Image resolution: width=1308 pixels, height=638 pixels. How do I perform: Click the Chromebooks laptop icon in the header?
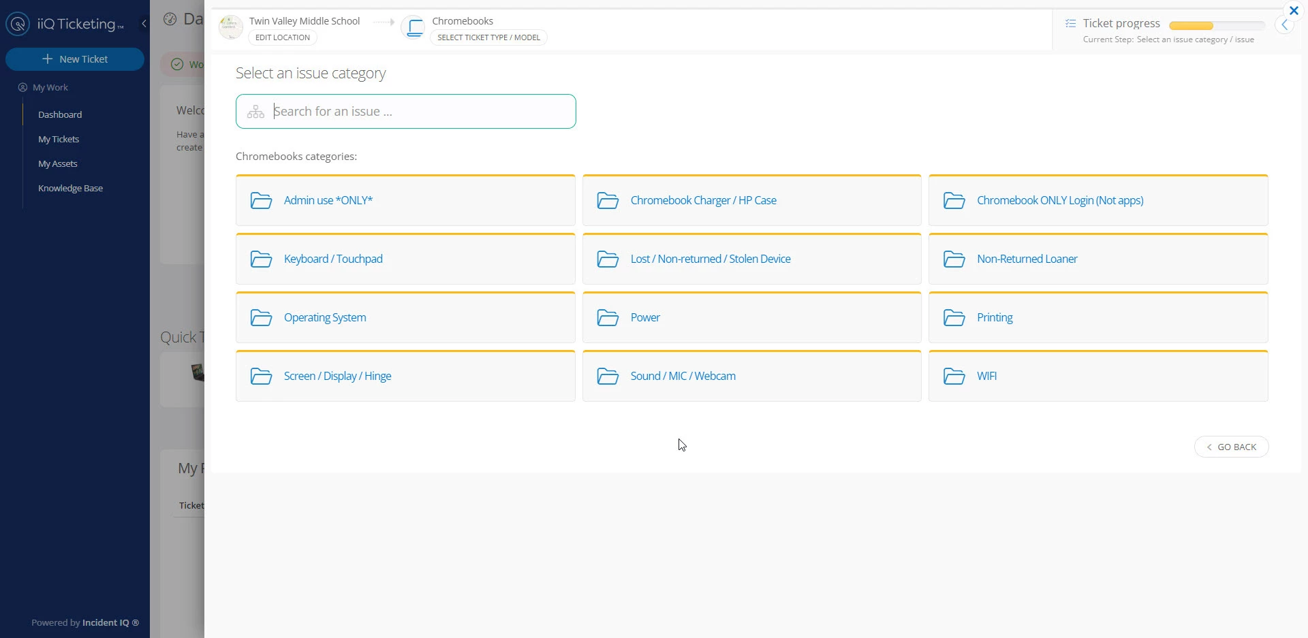(x=414, y=27)
